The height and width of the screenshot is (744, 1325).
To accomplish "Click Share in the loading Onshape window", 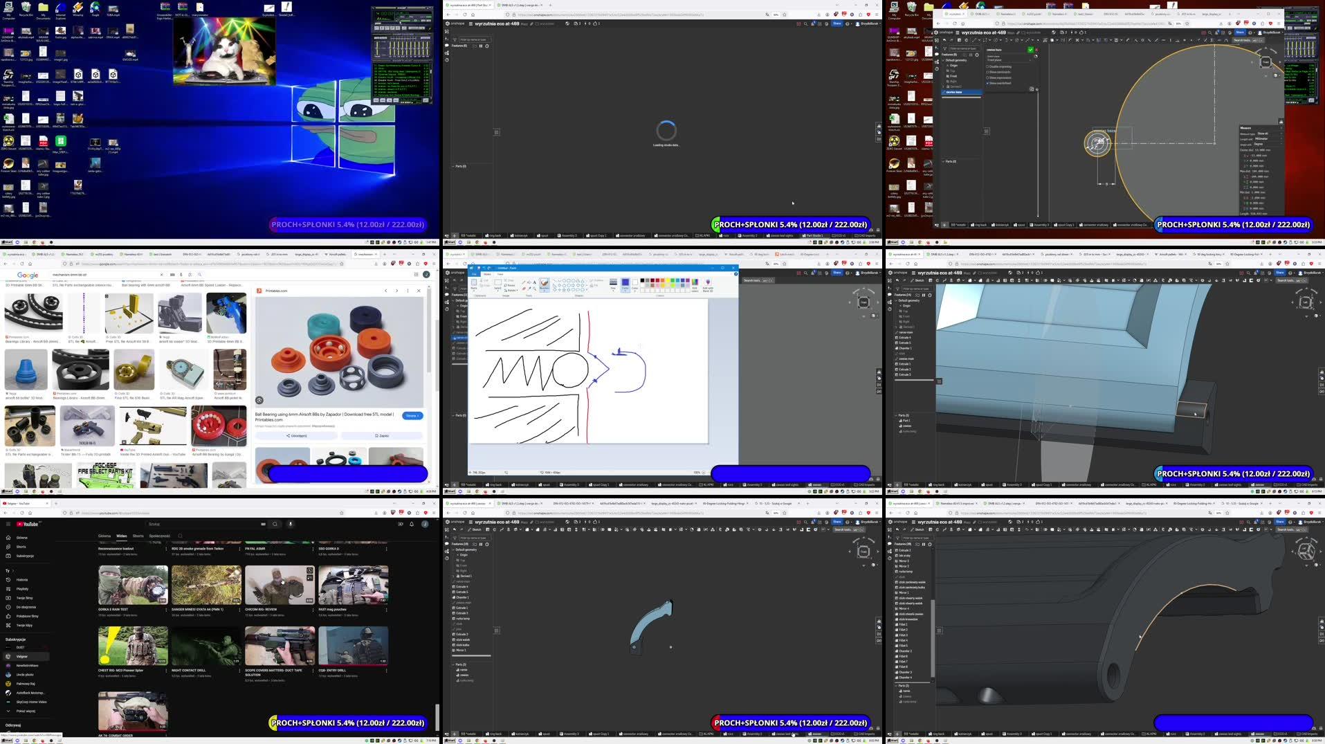I will [x=837, y=24].
